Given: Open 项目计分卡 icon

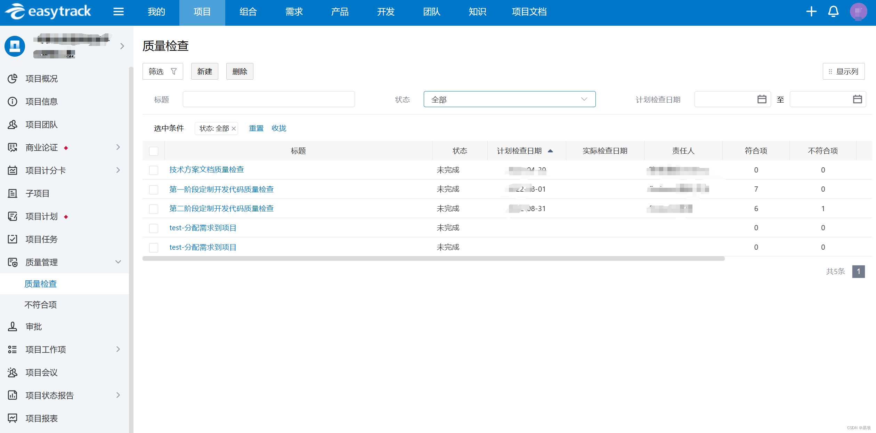Looking at the screenshot, I should [13, 170].
